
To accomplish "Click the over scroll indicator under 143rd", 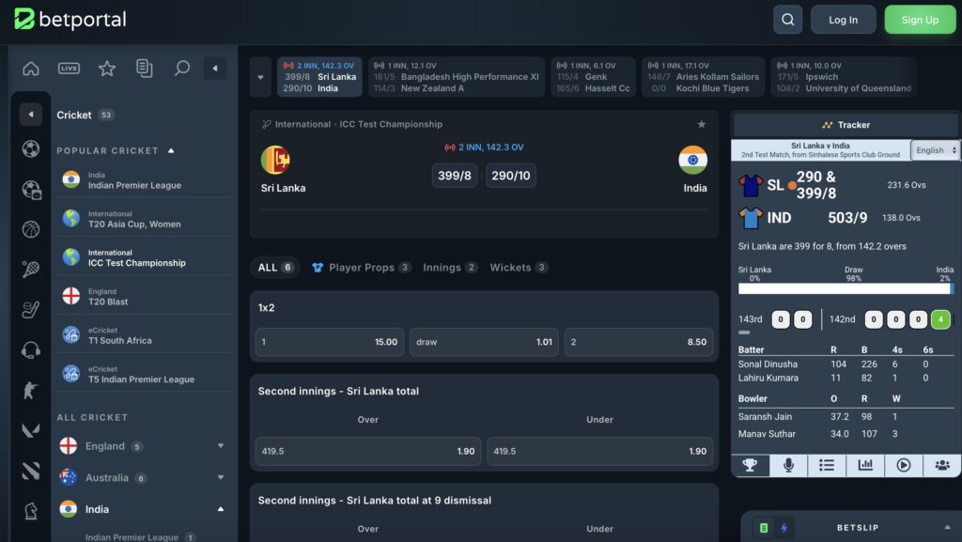I will (744, 333).
